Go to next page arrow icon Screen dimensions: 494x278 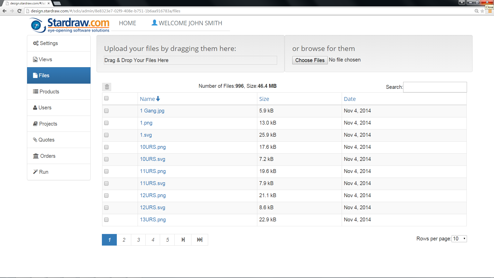[183, 240]
